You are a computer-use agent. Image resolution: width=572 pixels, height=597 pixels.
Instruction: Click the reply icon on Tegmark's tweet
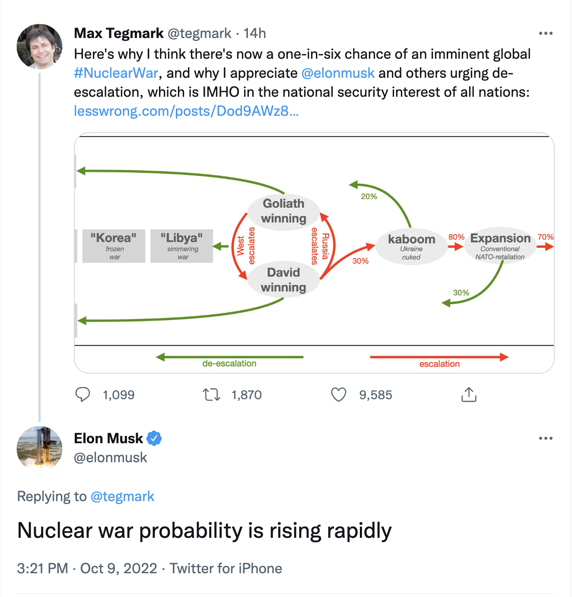83,394
